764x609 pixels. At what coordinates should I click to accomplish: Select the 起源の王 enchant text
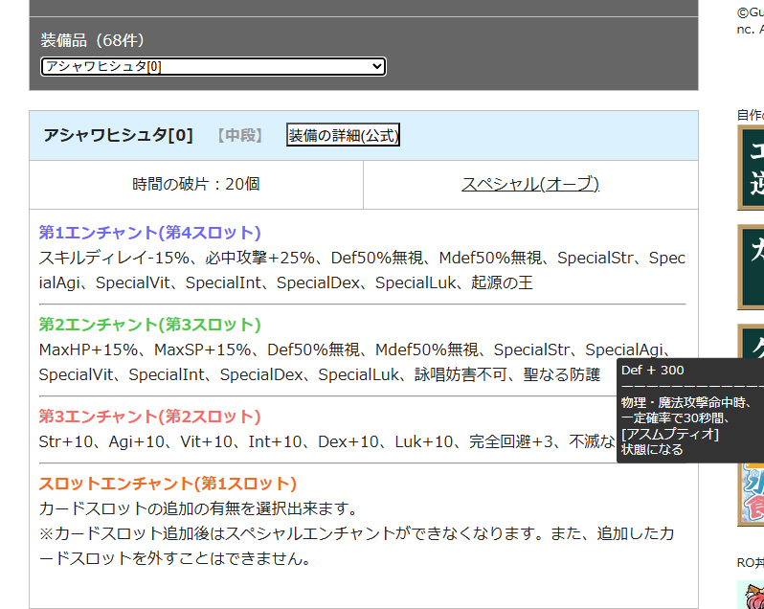click(504, 282)
